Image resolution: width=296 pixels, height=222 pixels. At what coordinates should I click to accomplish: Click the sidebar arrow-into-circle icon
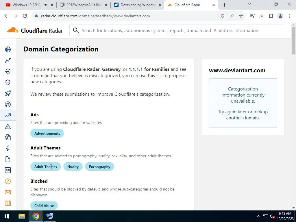click(8, 71)
